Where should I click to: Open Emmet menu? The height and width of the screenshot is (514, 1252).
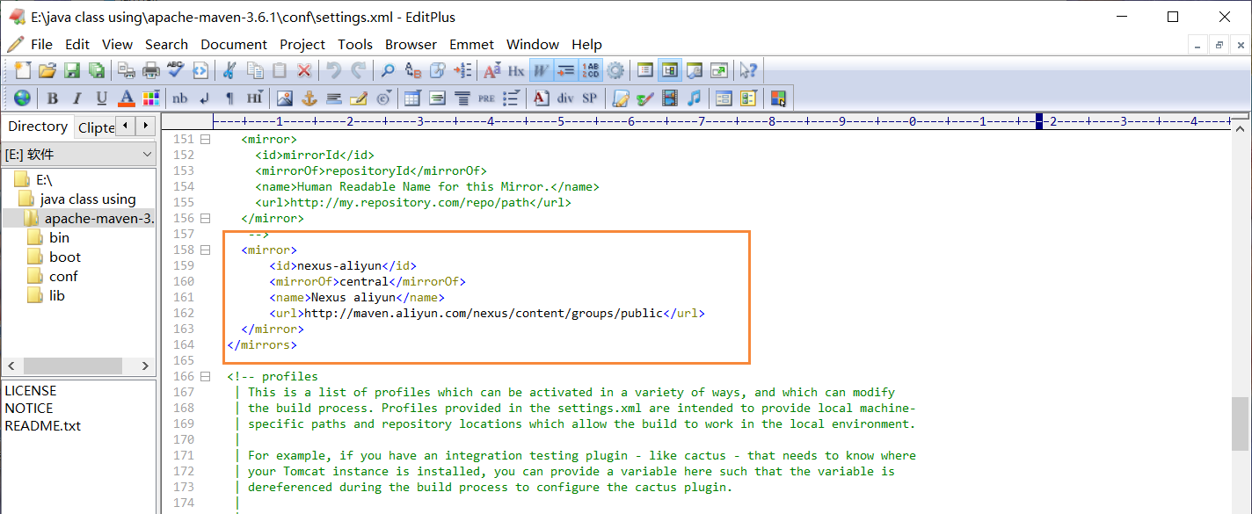click(x=472, y=44)
